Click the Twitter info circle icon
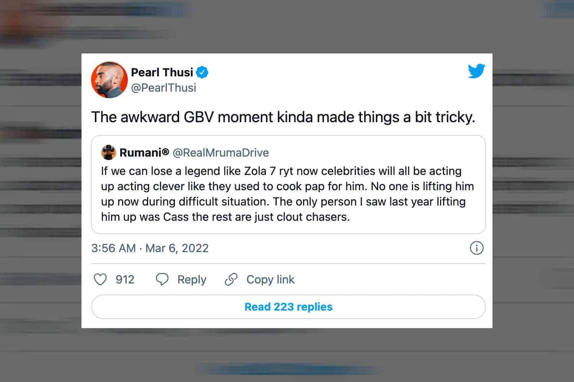The image size is (574, 382). pyautogui.click(x=476, y=248)
